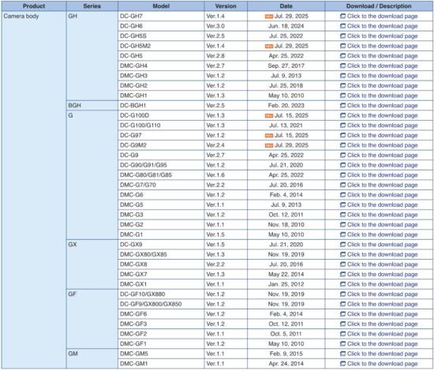434x371 pixels.
Task: Select the Camera body product cell
Action: (34, 190)
